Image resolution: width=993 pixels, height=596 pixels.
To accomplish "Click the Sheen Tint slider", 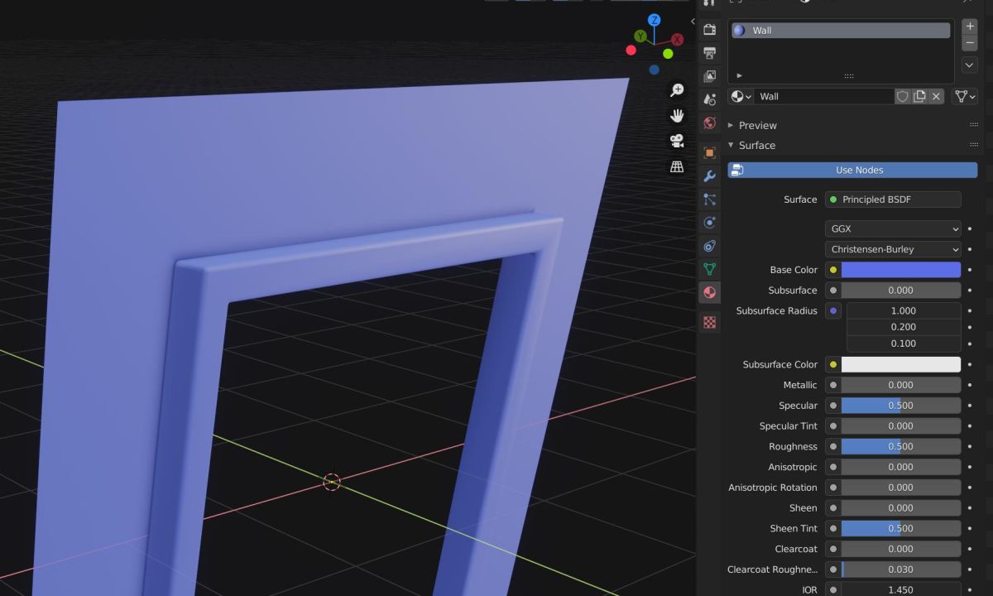I will 901,528.
